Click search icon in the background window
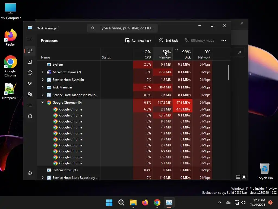This screenshot has width=278, height=209. 239,52
